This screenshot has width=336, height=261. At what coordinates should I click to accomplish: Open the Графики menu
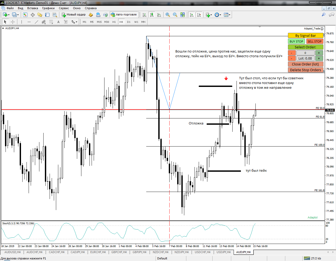(x=48, y=8)
